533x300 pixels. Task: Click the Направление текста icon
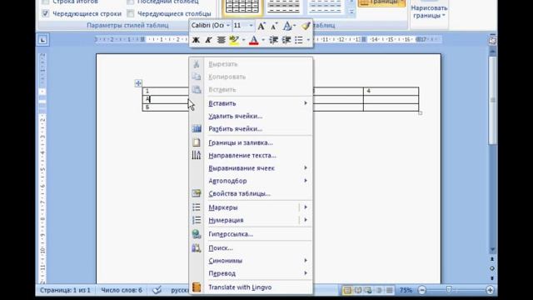point(197,156)
